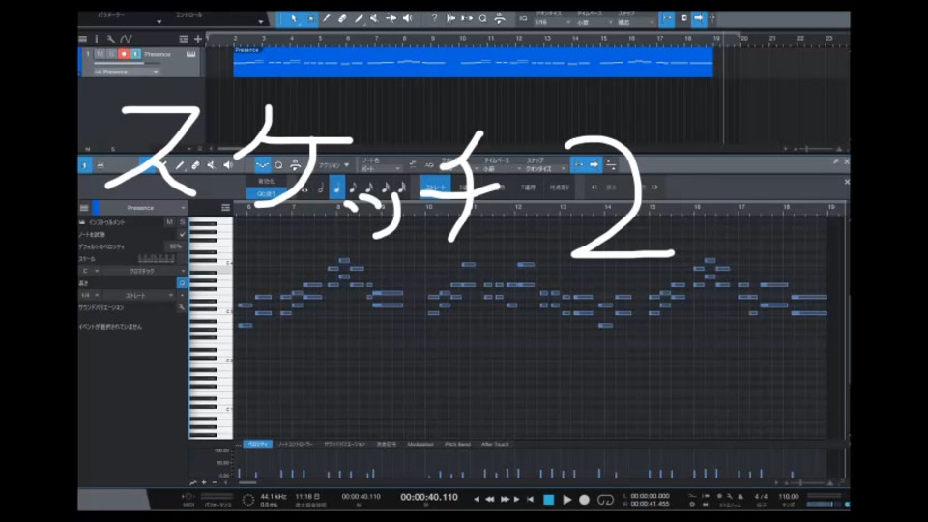Start recording with the transport Record button
Image resolution: width=928 pixels, height=522 pixels.
pyautogui.click(x=584, y=500)
